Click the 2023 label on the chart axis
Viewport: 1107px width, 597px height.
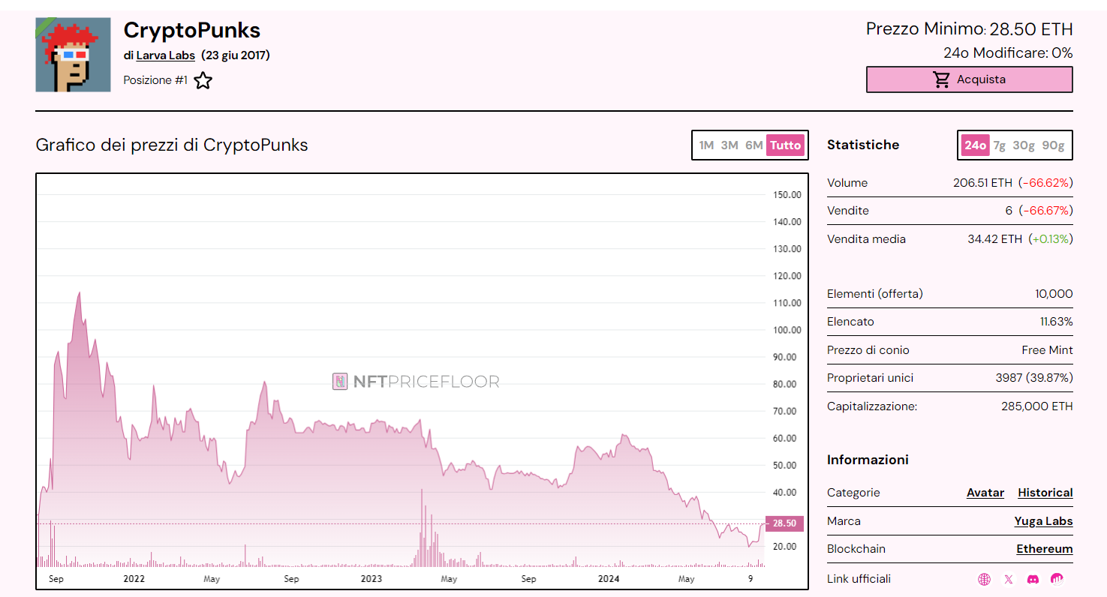371,579
